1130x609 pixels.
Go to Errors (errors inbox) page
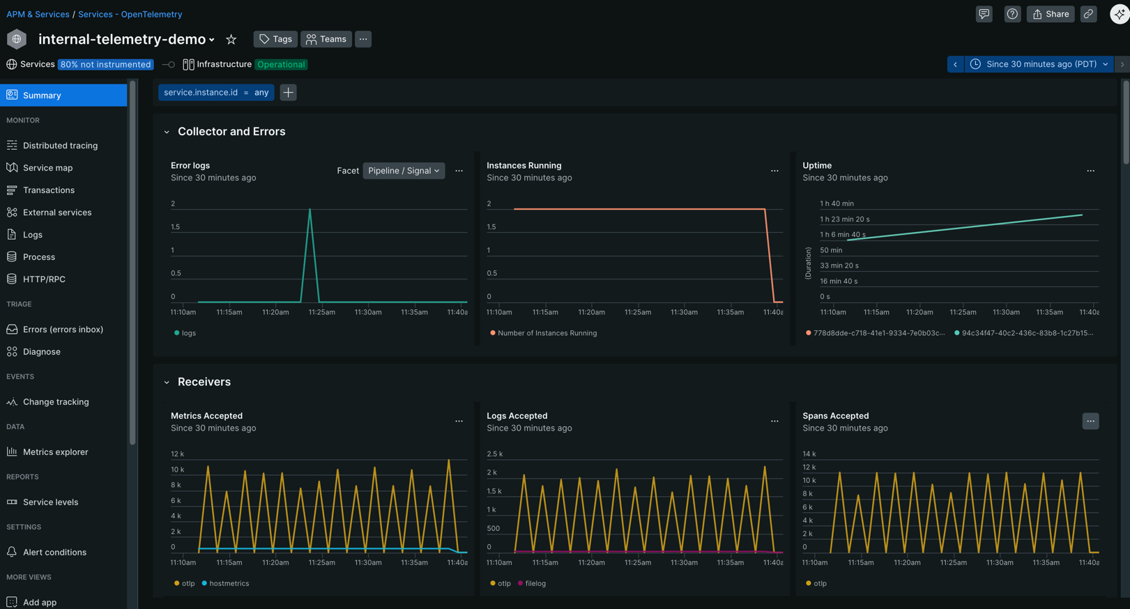click(63, 330)
